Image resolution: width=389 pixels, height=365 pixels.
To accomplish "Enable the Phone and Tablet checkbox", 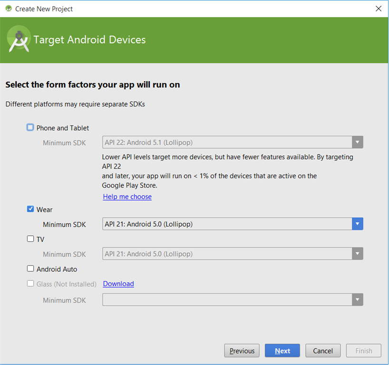I will click(x=30, y=127).
